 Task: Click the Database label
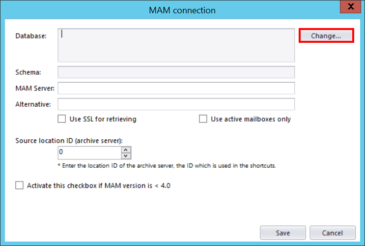(x=31, y=36)
